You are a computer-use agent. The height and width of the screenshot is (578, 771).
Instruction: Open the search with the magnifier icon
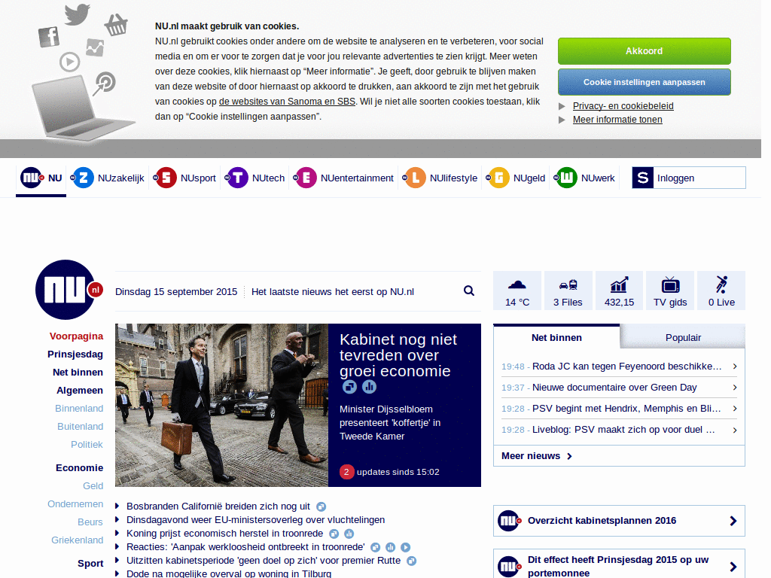[x=468, y=291]
